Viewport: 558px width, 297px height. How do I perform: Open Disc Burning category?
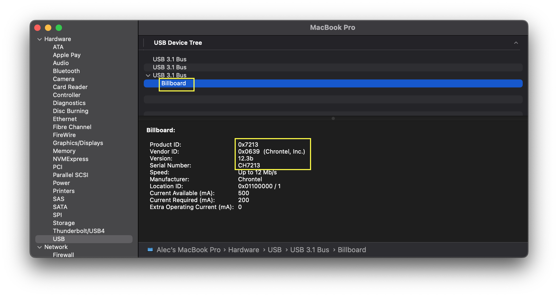coord(71,111)
